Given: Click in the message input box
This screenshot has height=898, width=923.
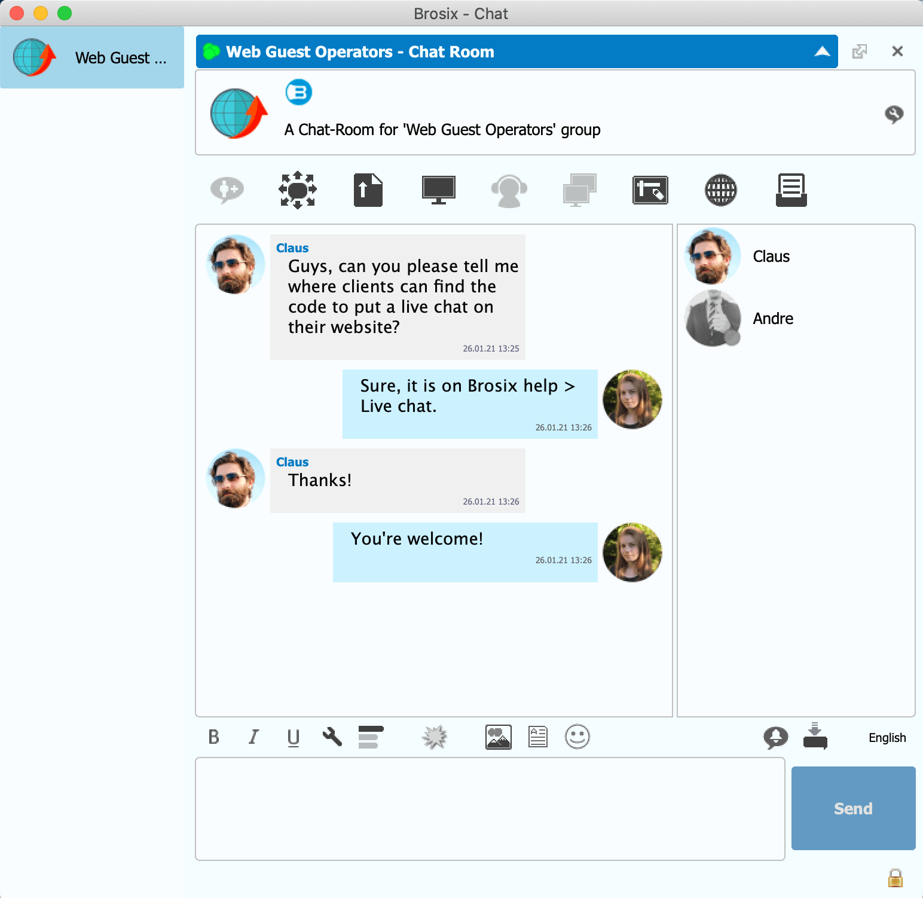Looking at the screenshot, I should (x=490, y=808).
